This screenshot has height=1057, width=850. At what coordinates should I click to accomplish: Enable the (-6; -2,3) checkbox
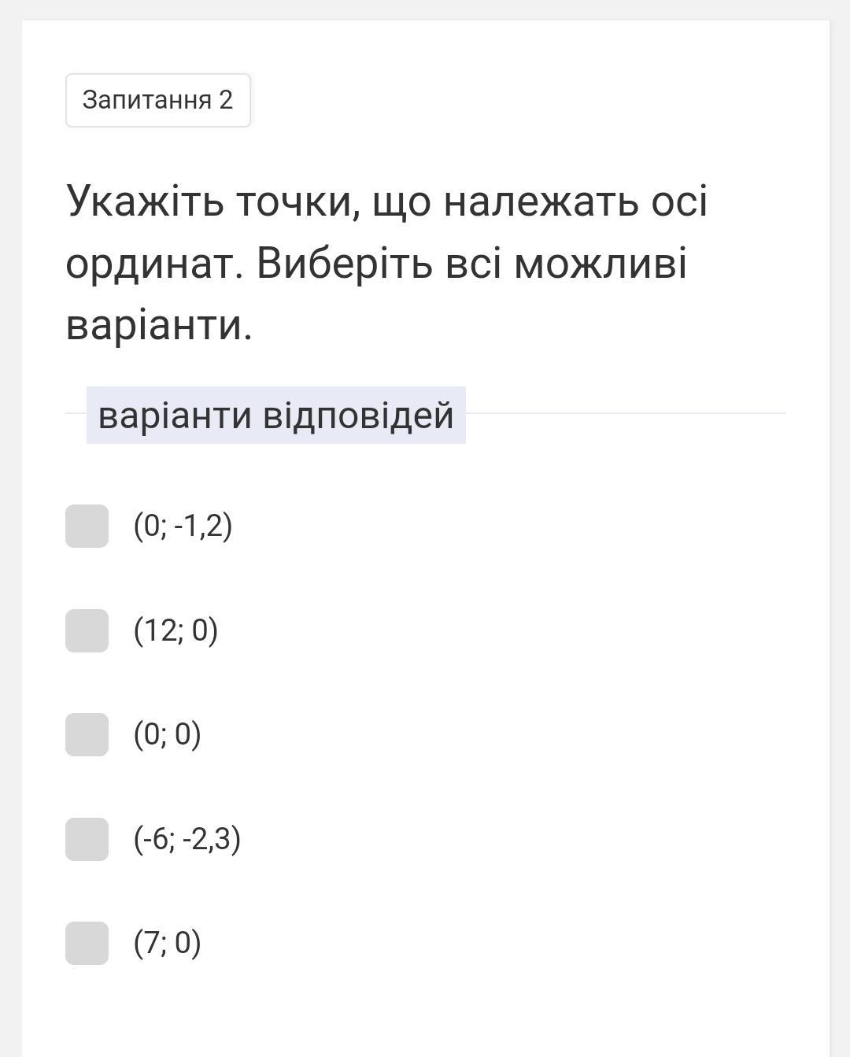click(x=87, y=839)
